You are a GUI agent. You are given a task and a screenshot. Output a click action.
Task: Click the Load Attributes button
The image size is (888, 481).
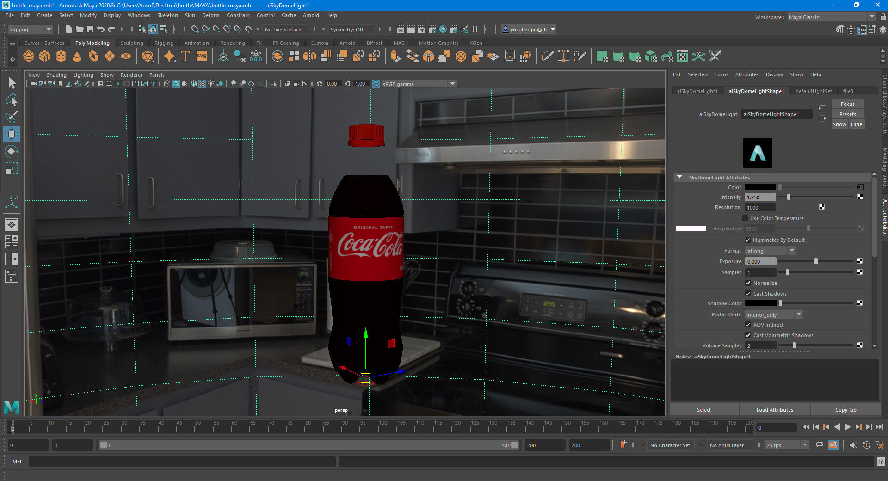coord(775,410)
